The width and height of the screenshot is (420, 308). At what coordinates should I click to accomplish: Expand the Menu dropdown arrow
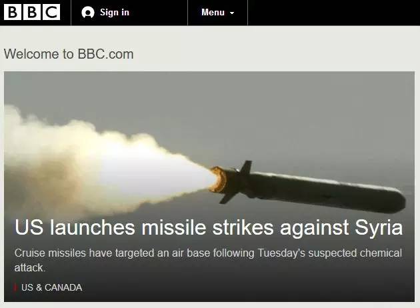tap(232, 13)
